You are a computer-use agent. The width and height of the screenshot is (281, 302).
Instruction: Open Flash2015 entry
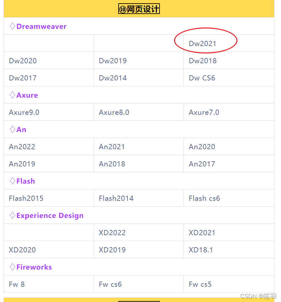26,199
